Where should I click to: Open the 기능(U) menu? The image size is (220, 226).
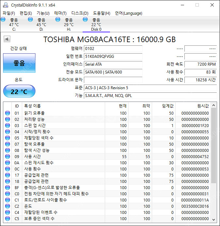[43, 13]
